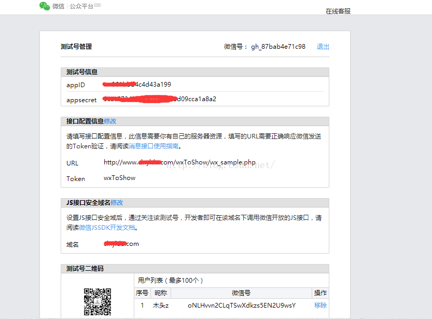
Task: Click the user openid starting with oNLHvvn2
Action: (x=241, y=306)
